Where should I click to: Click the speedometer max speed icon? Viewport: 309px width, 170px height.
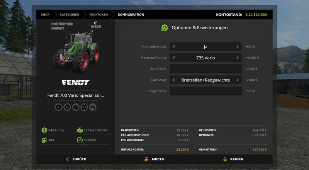[x=80, y=140]
